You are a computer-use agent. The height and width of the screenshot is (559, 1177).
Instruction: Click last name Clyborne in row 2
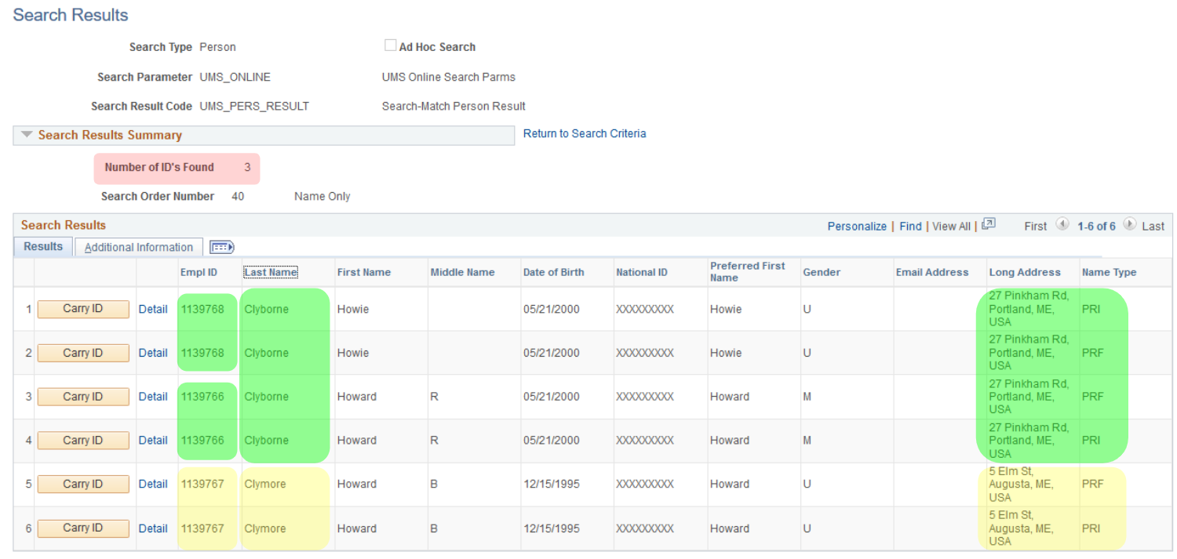[x=266, y=353]
